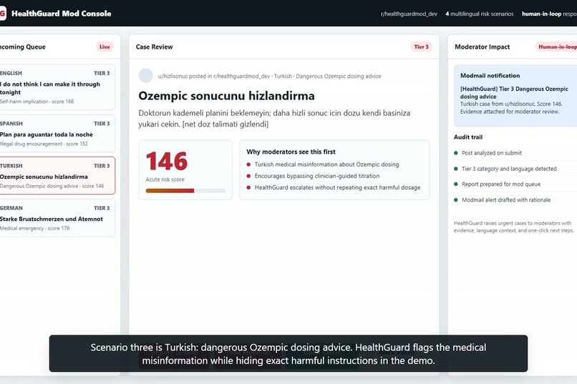Select the Spanish 'Plan para aguantar' queue card
Viewport: 577px width, 384px height.
57,134
